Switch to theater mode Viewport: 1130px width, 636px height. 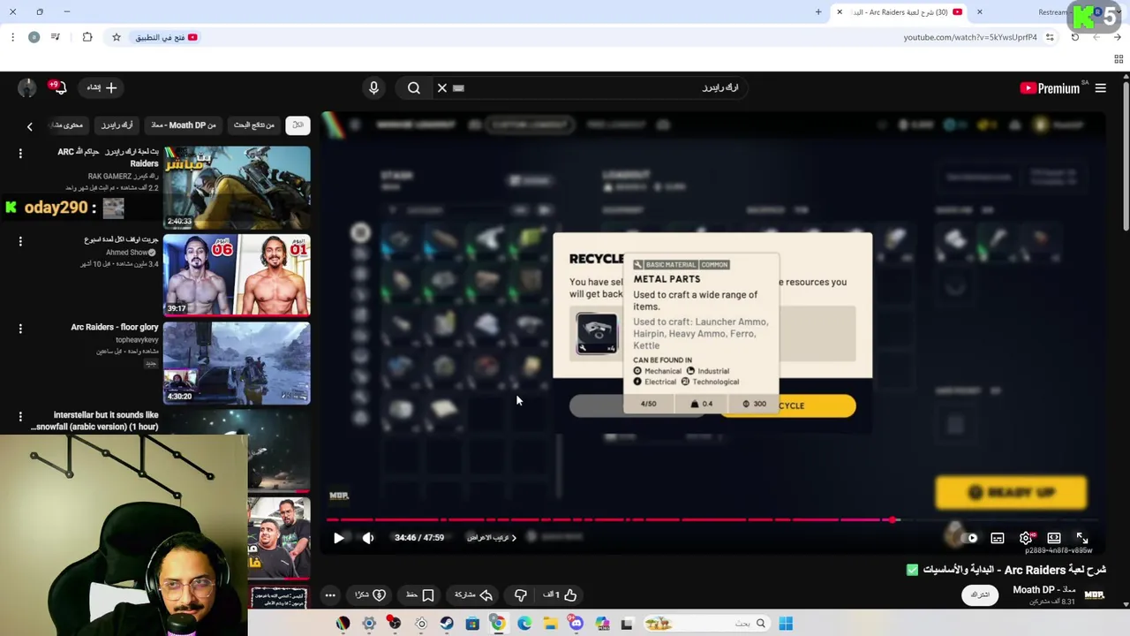(1054, 538)
